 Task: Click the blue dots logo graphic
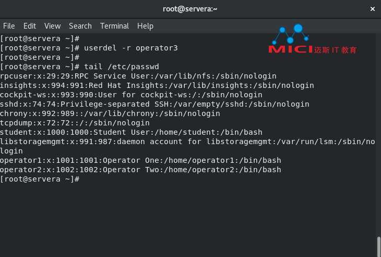point(290,34)
